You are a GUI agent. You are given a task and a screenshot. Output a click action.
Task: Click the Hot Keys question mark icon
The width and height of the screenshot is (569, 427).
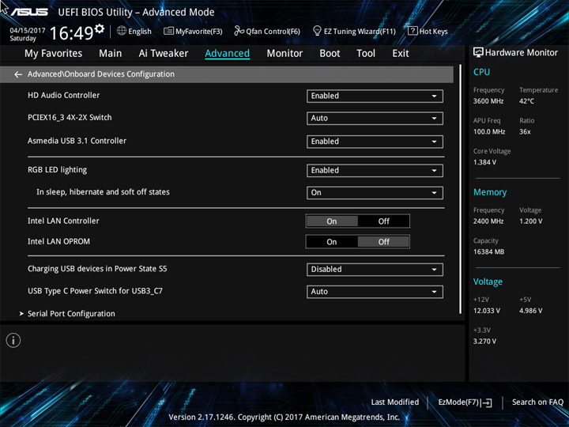[x=413, y=31]
